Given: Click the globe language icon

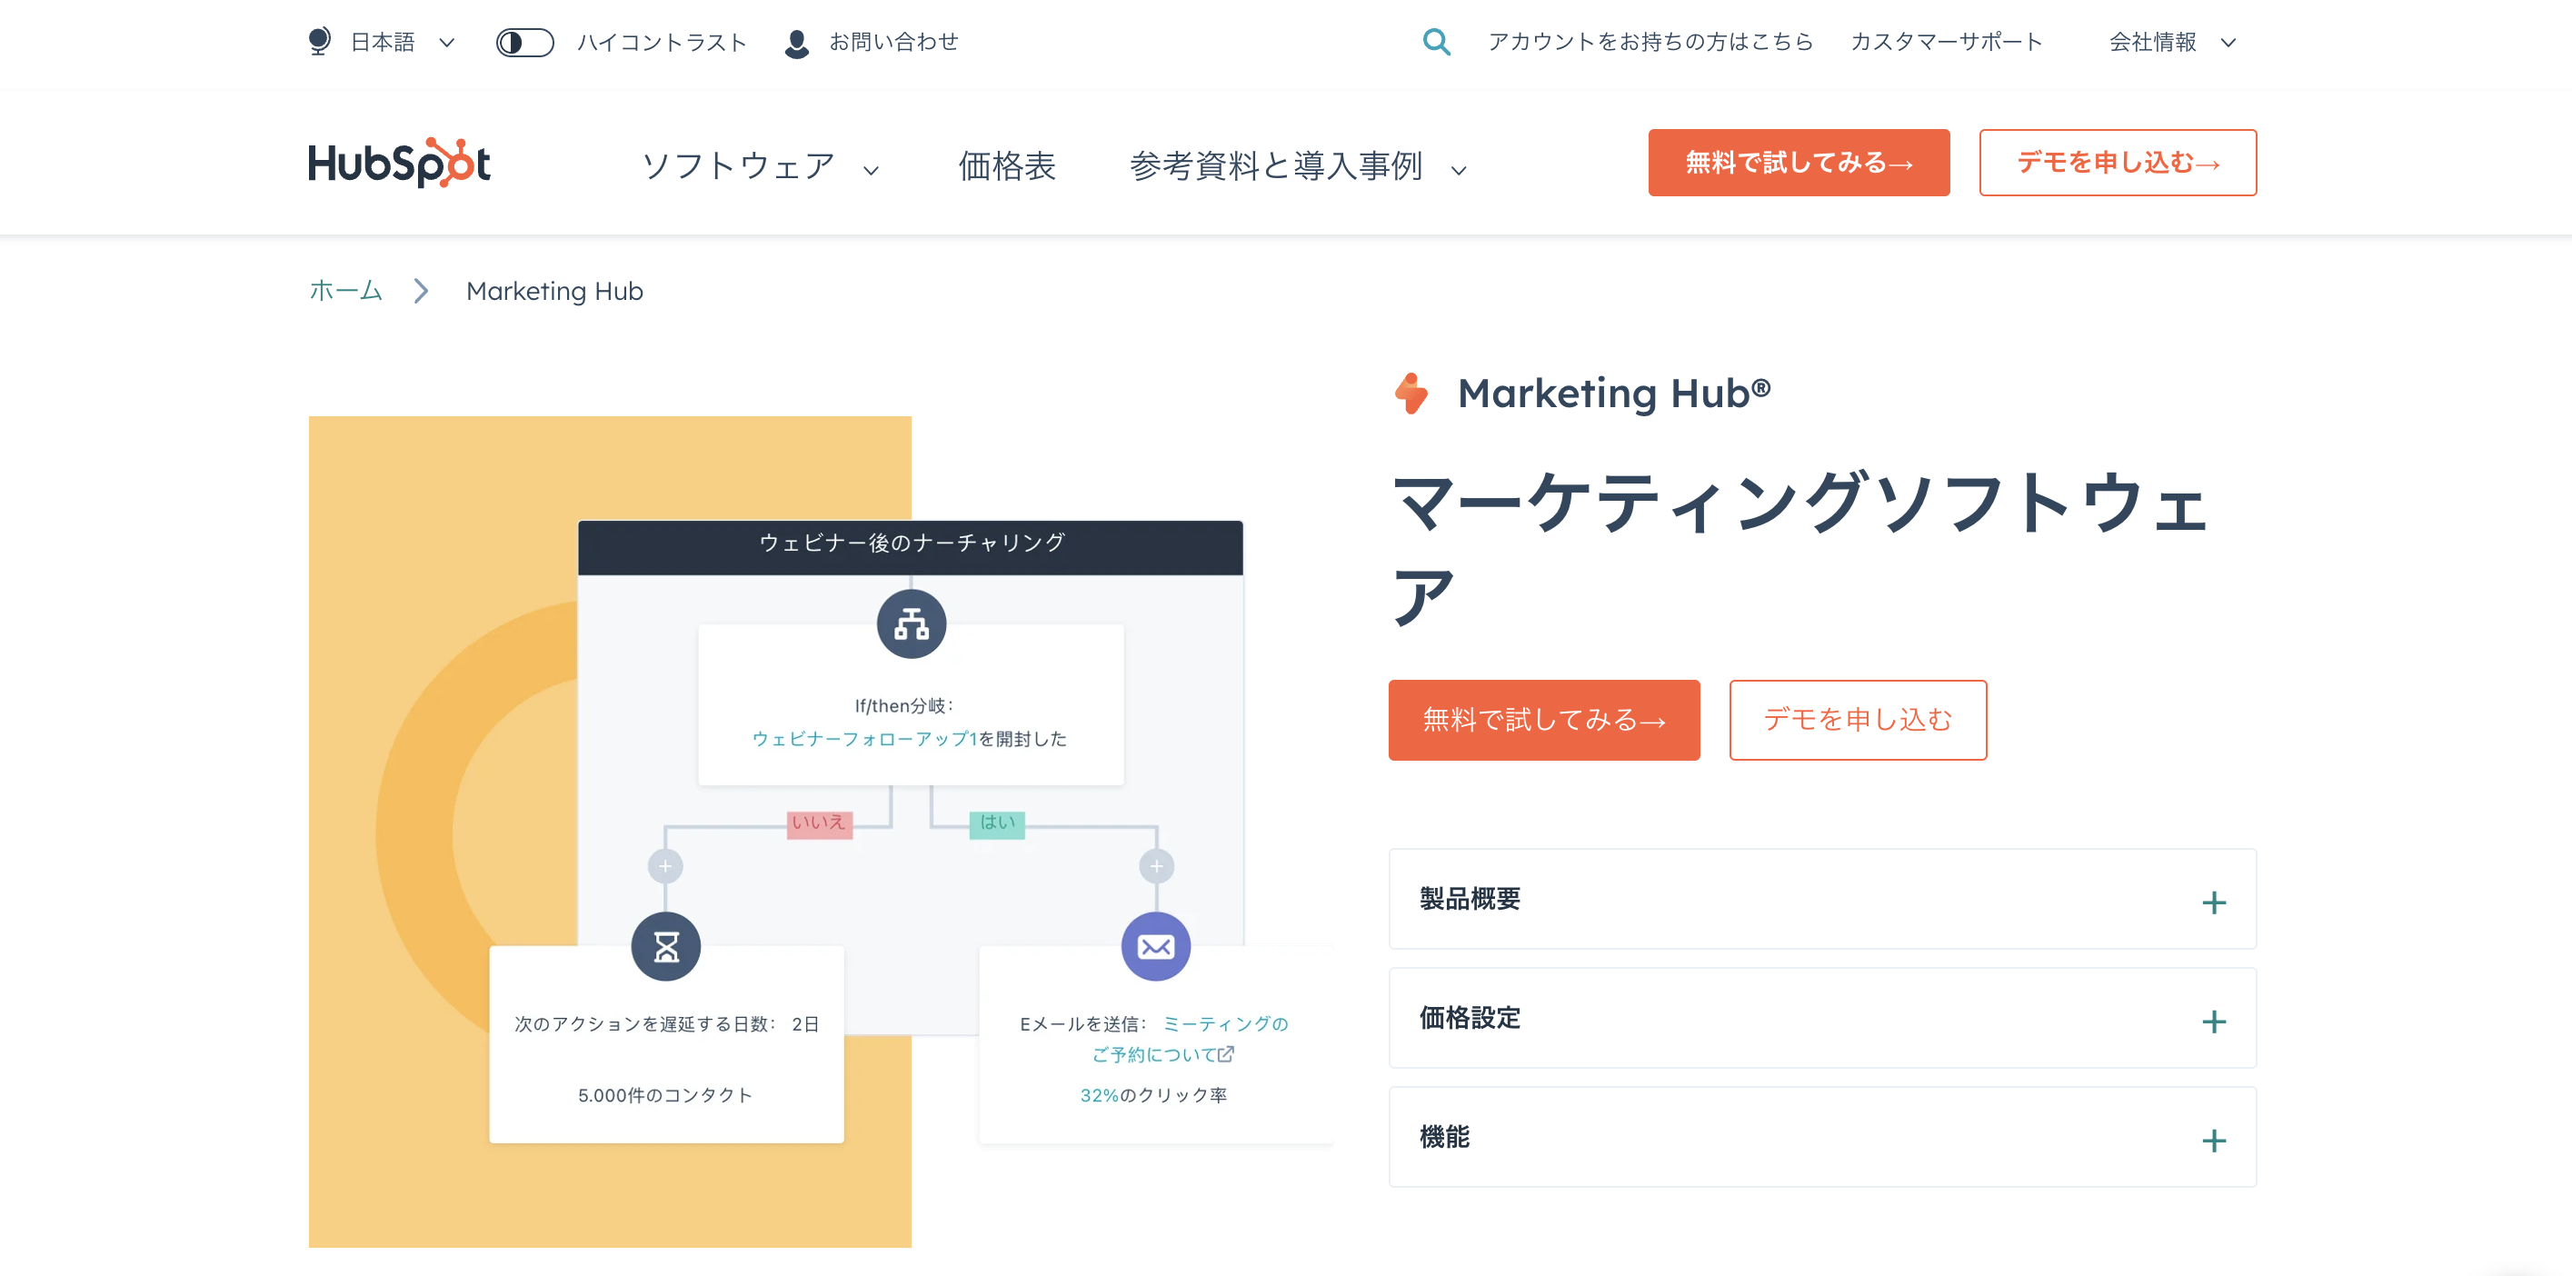Looking at the screenshot, I should click(x=320, y=42).
